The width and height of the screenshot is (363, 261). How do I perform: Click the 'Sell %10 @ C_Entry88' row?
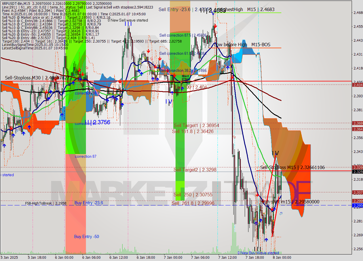[x=50, y=28]
